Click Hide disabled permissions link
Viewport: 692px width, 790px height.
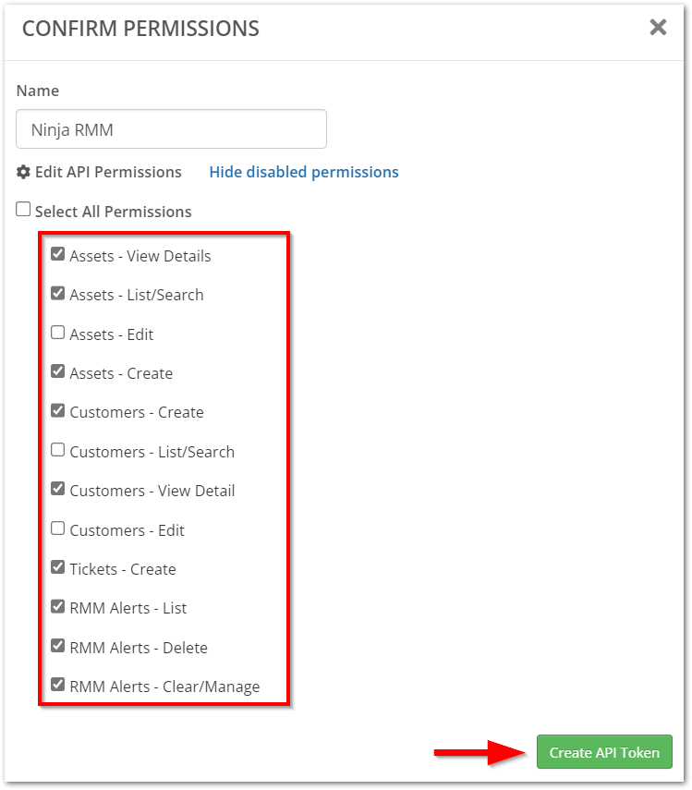point(304,172)
